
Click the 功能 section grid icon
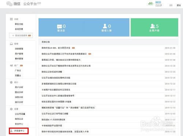click(x=11, y=19)
